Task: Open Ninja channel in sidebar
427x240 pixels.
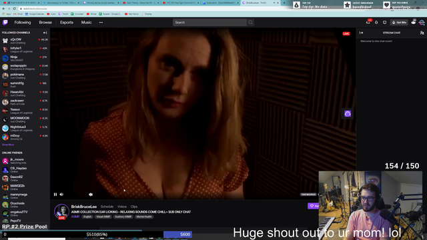Action: (25, 58)
